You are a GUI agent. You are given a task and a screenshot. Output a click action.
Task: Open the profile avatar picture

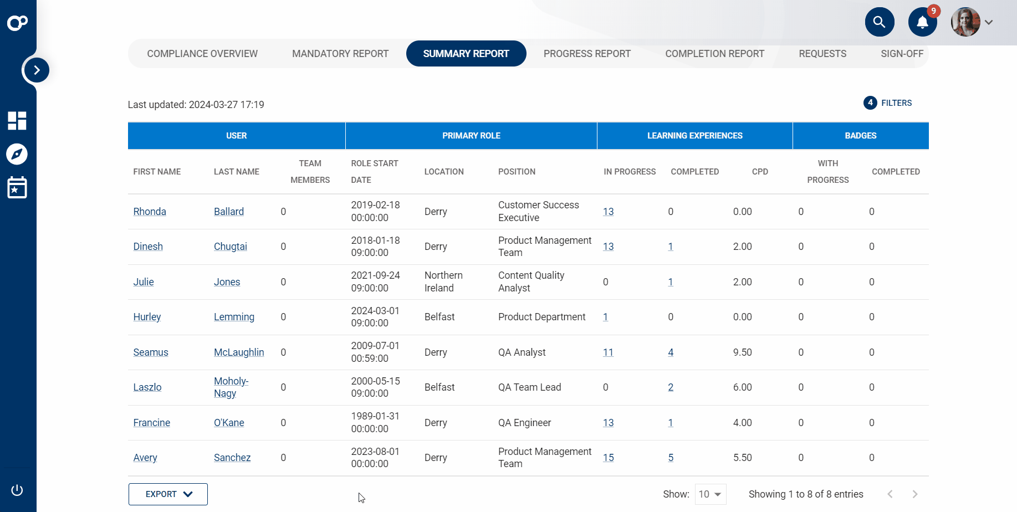[965, 22]
